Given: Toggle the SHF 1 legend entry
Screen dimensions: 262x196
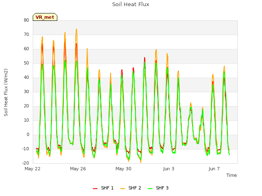Looking at the screenshot, I should pyautogui.click(x=103, y=188).
